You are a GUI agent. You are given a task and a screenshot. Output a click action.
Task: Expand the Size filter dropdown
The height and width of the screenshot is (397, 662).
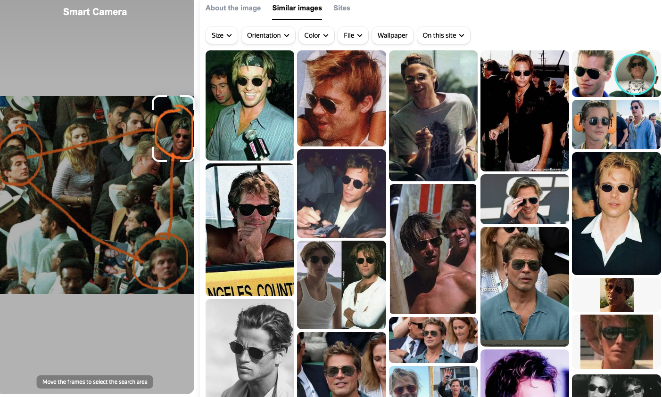click(x=222, y=35)
